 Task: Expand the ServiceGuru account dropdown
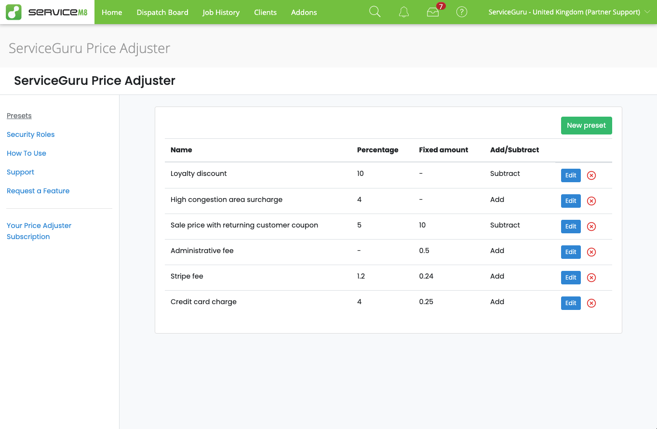point(569,12)
